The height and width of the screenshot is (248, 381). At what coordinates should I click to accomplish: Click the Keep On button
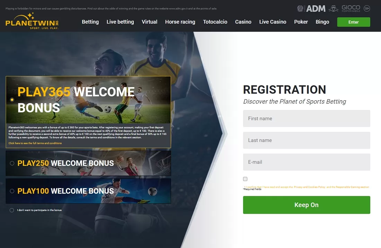coord(307,205)
